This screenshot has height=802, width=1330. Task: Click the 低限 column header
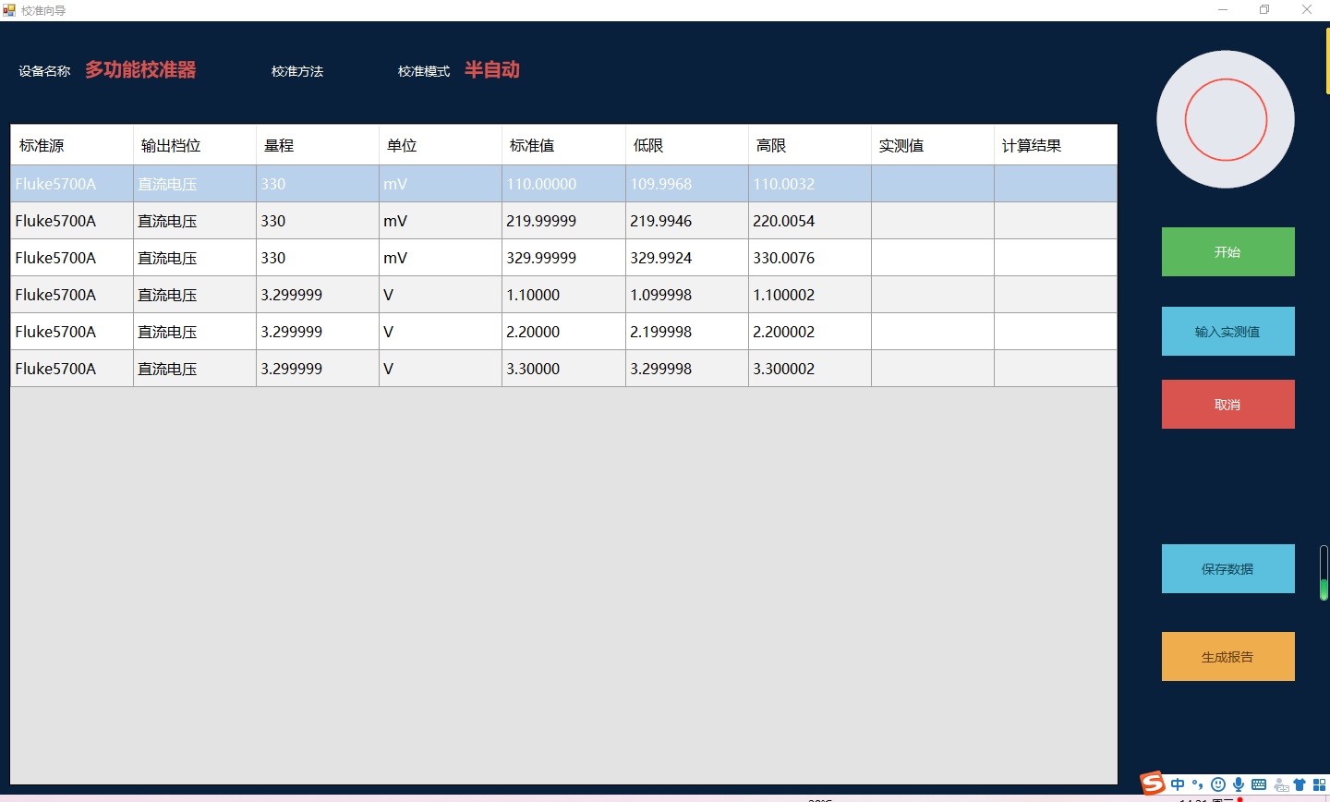click(687, 145)
